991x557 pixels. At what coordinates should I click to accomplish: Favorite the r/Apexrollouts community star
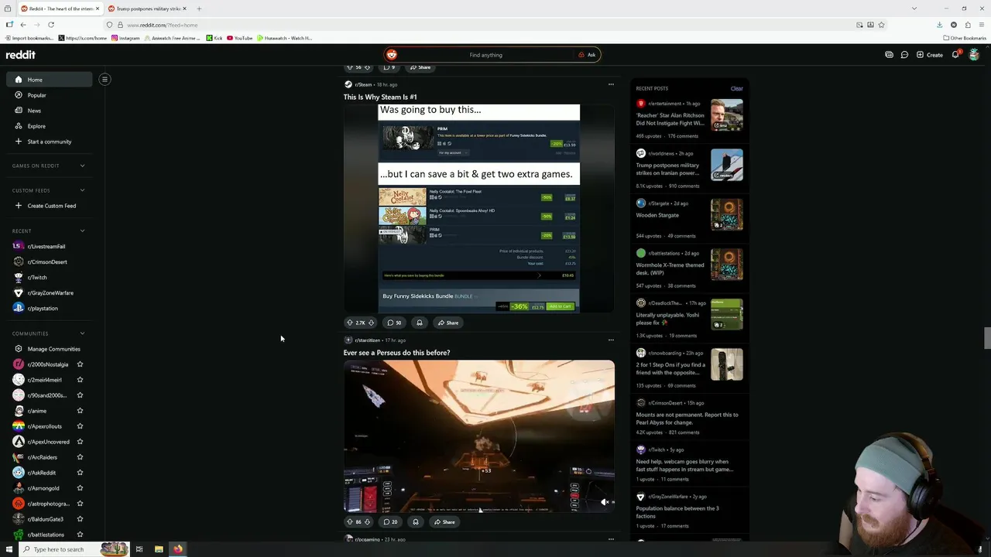coord(80,426)
